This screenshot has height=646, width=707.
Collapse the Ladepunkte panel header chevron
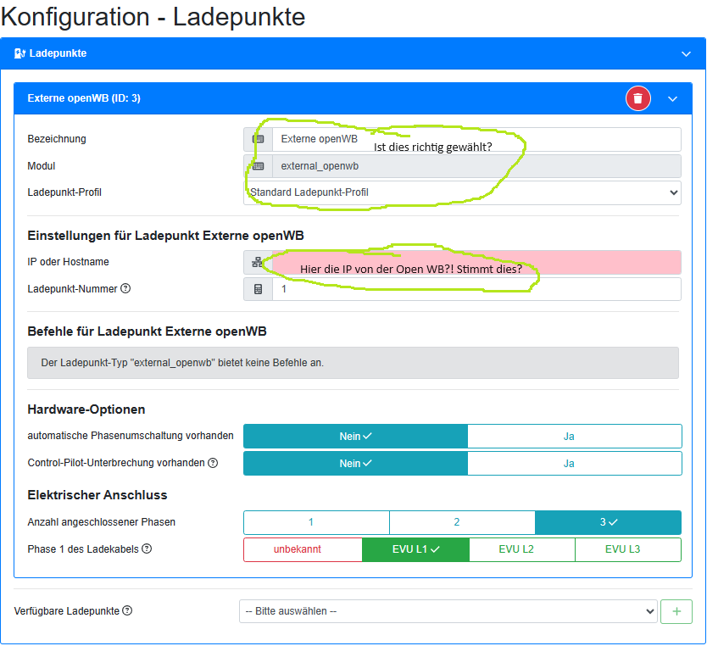pyautogui.click(x=686, y=54)
